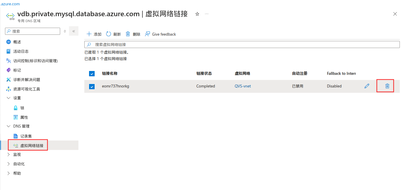
Task: Click the 搜索虚拟网络链接 search field
Action: click(242, 44)
